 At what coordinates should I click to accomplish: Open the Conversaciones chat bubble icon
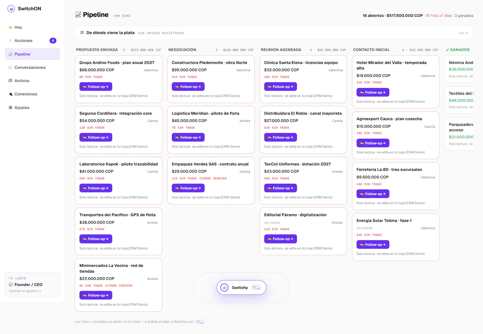pos(11,67)
